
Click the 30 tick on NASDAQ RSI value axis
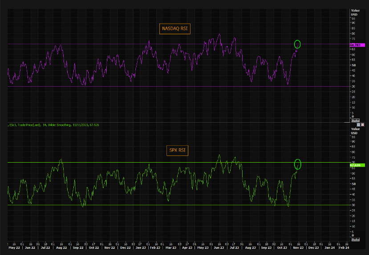pos(353,87)
